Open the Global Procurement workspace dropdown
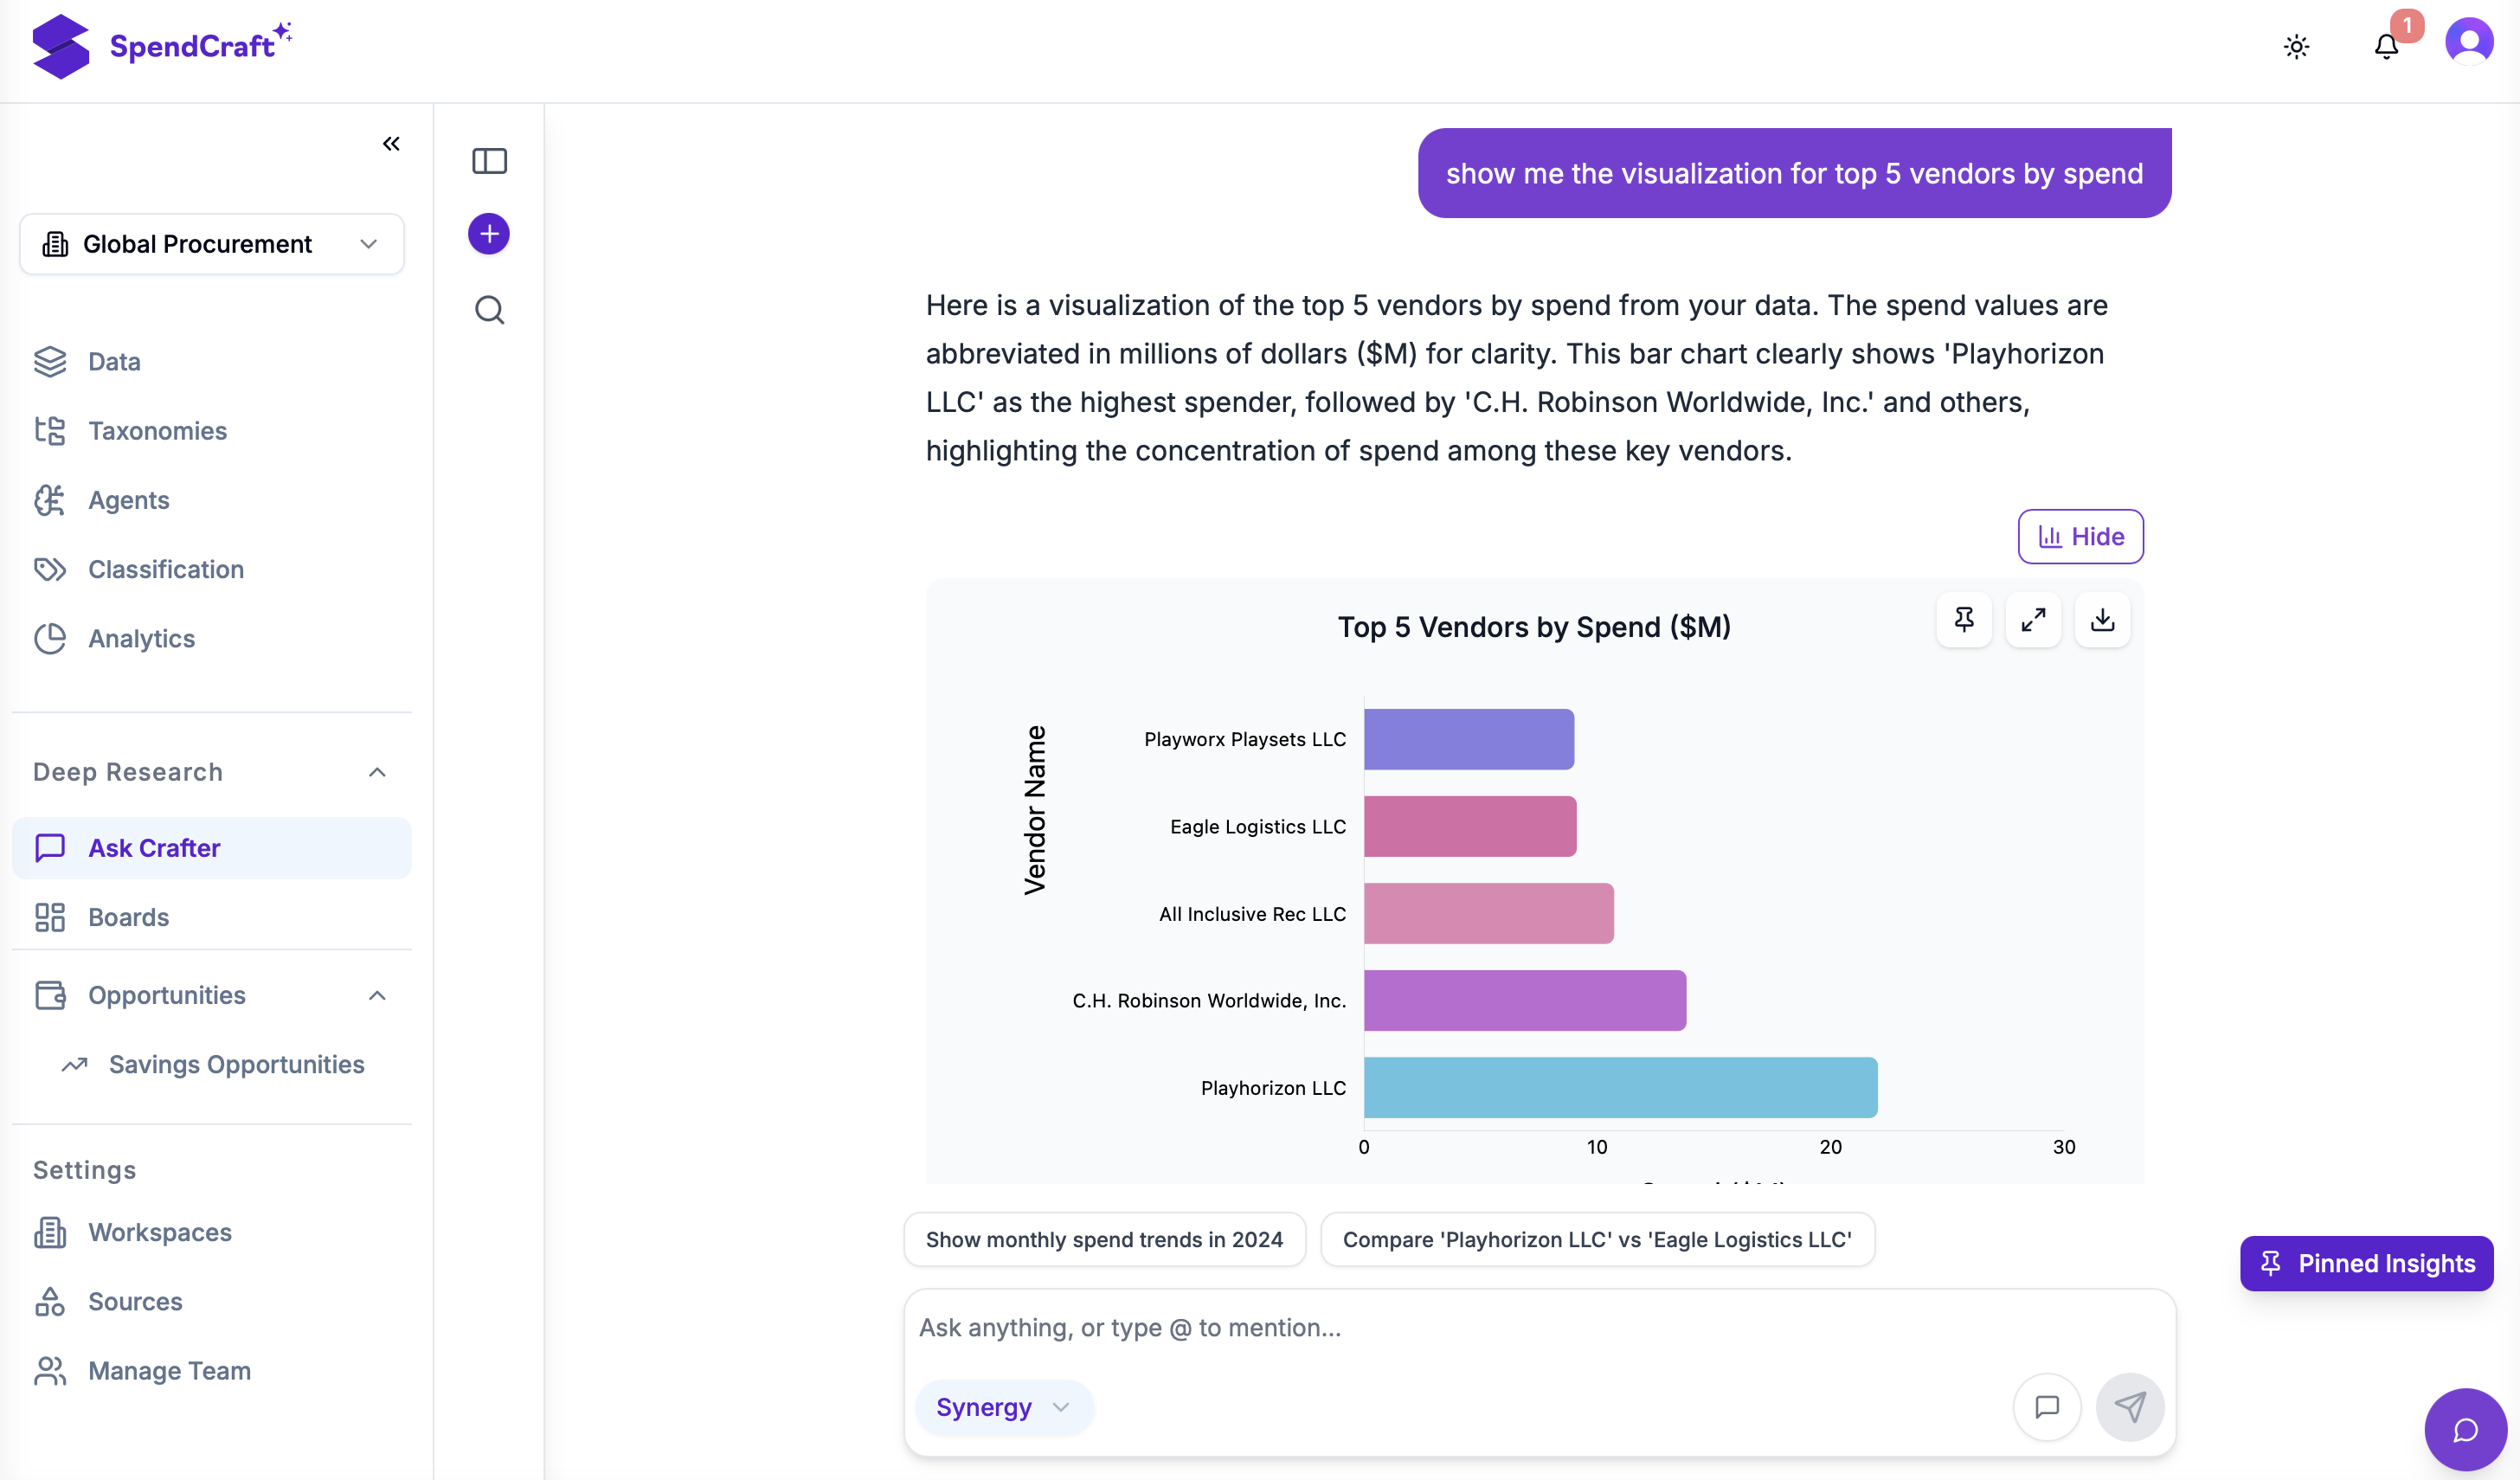Image resolution: width=2520 pixels, height=1480 pixels. (x=212, y=244)
